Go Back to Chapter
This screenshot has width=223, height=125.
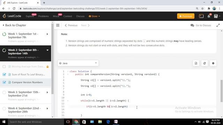tap(14, 25)
